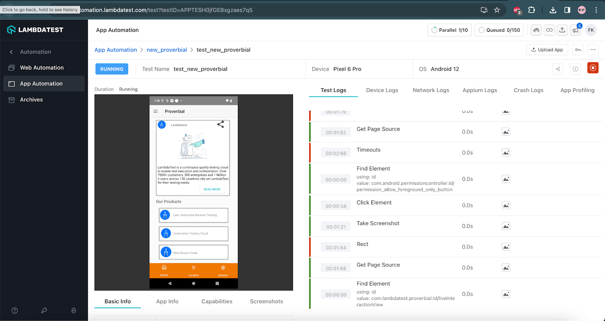The height and width of the screenshot is (321, 605).
Task: Open the tunnel icon in header
Action: [536, 30]
